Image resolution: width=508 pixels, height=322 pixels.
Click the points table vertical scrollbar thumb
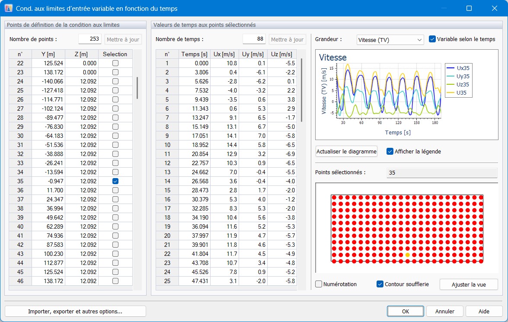pyautogui.click(x=137, y=88)
